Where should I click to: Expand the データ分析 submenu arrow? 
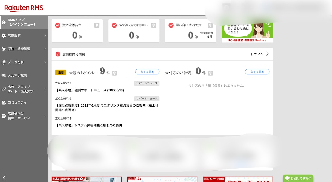tap(45, 62)
